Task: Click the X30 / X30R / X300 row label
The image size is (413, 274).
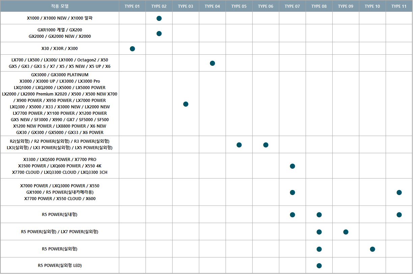Action: click(x=60, y=49)
